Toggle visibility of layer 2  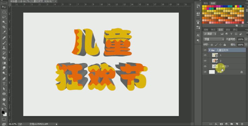(205, 61)
